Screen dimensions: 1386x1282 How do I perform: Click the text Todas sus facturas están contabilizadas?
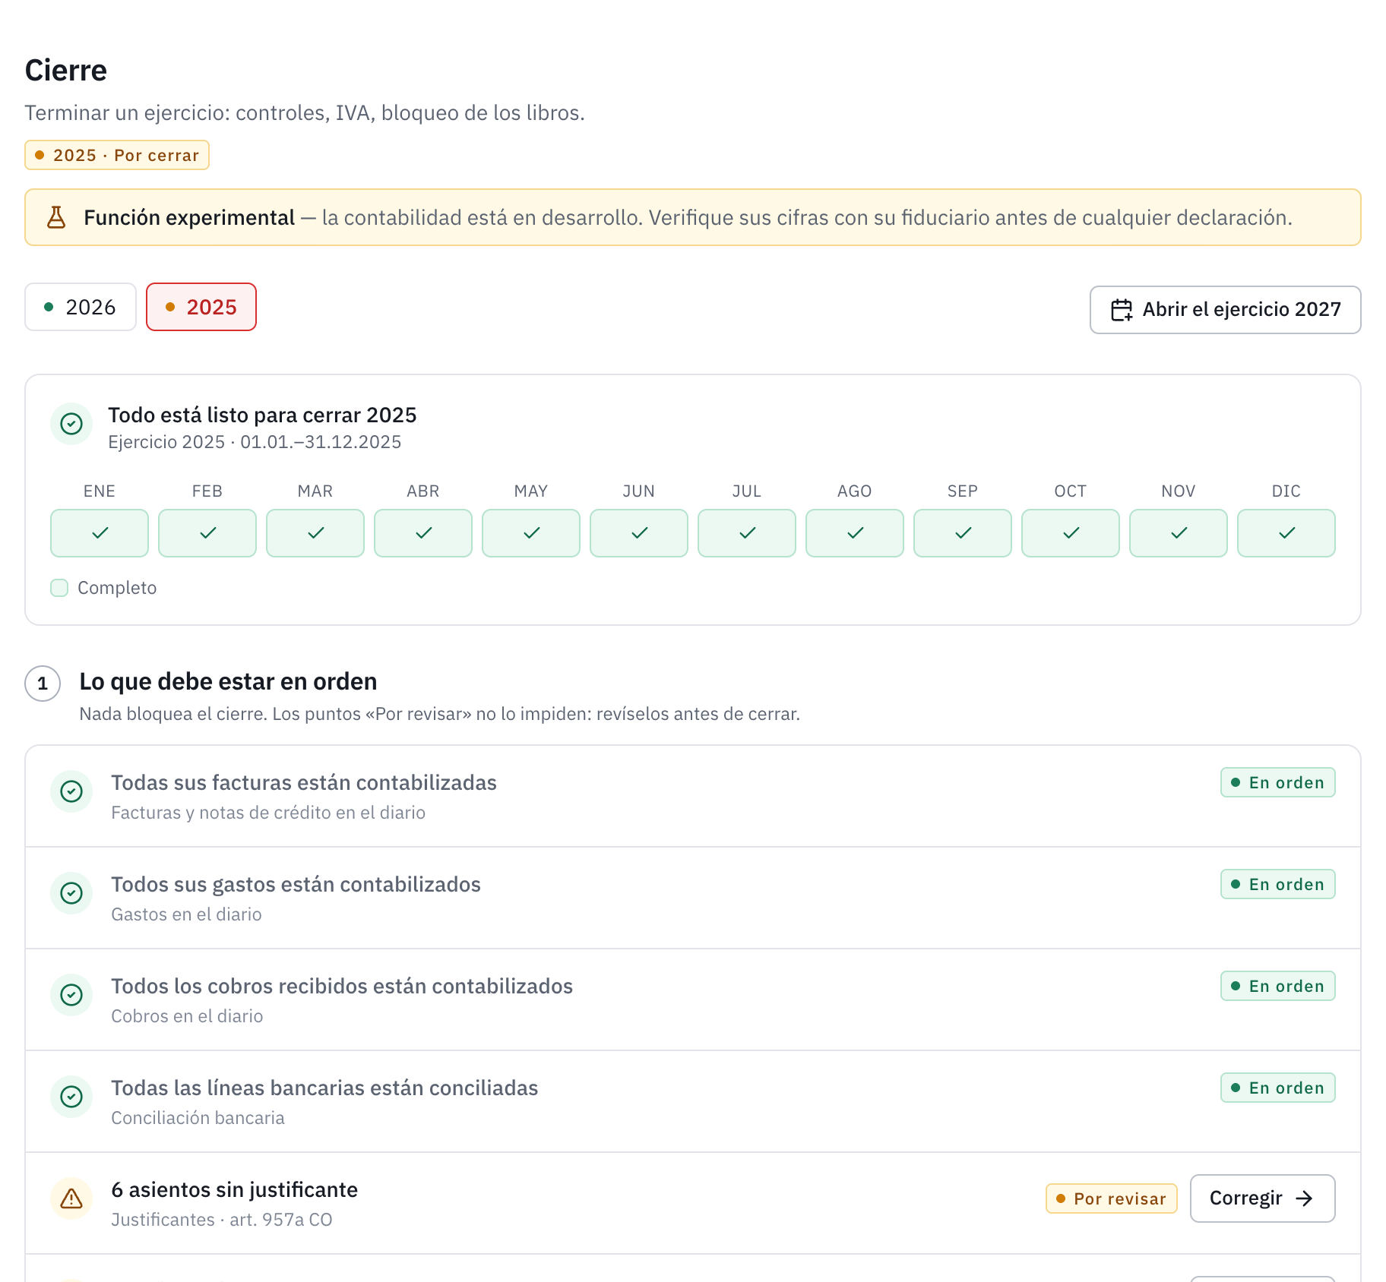click(304, 783)
